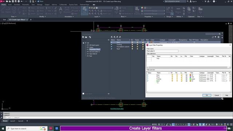The image size is (233, 131).
Task: Toggle Lock icon for Footing in filter preview
Action: [181, 79]
